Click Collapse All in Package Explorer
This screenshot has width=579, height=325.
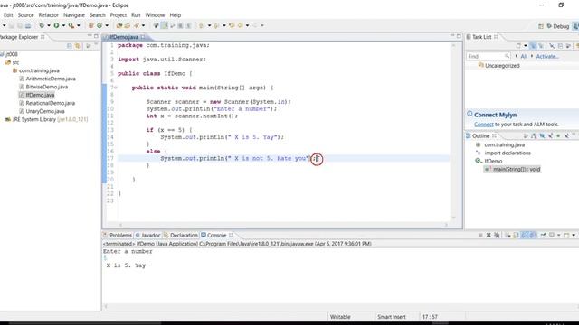tap(69, 46)
